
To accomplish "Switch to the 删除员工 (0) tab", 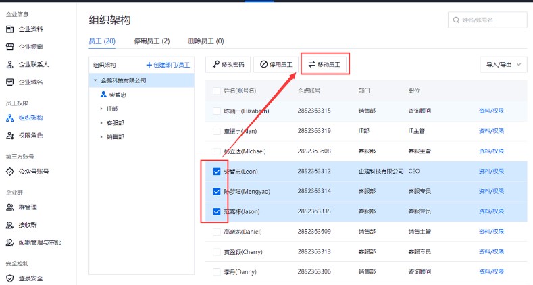I will [206, 41].
